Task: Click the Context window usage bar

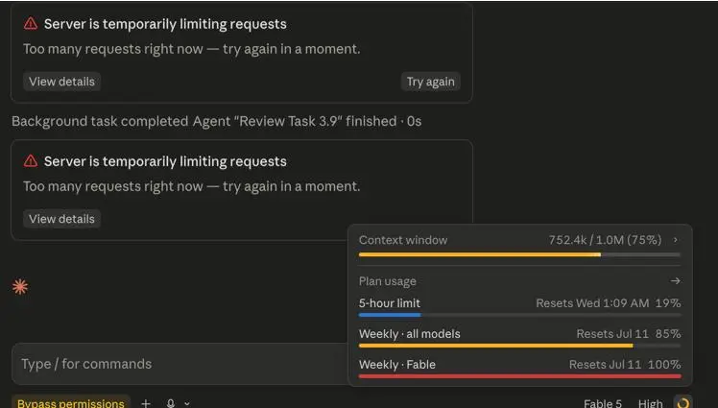Action: [519, 254]
